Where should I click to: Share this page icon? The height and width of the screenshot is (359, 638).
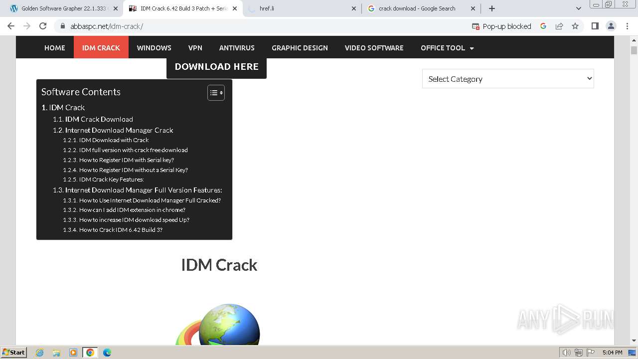559,26
